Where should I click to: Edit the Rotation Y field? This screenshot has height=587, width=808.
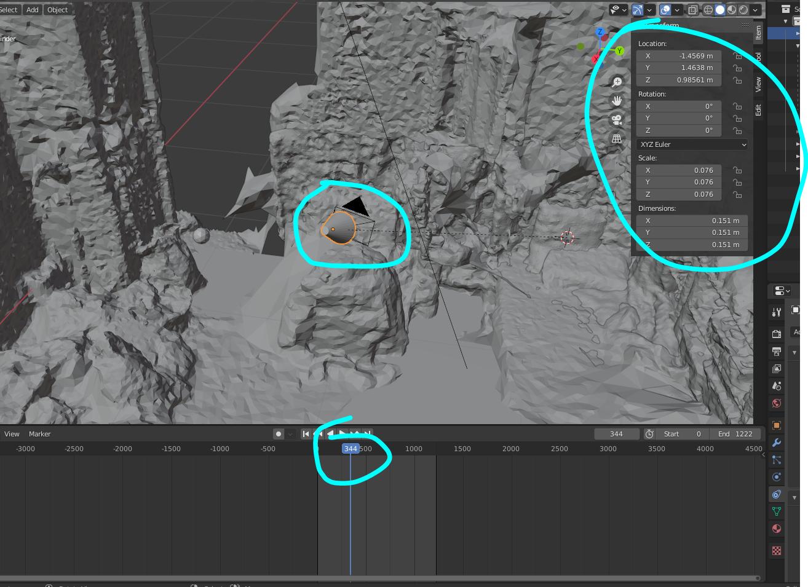pyautogui.click(x=679, y=118)
